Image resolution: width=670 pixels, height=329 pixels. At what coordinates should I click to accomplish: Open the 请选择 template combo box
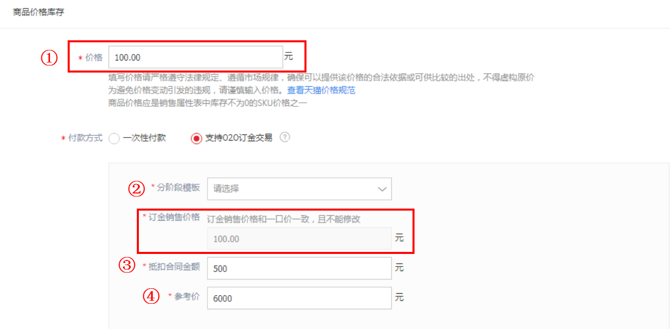299,189
